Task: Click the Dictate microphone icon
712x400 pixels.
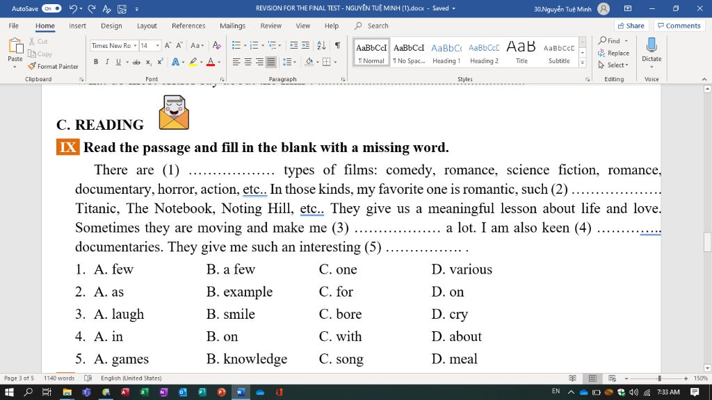Action: 652,46
